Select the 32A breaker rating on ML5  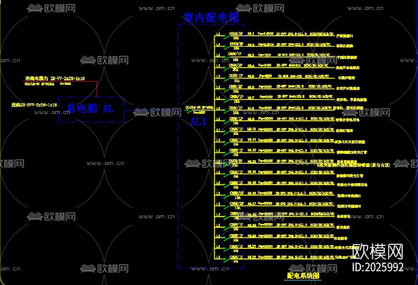[236, 81]
